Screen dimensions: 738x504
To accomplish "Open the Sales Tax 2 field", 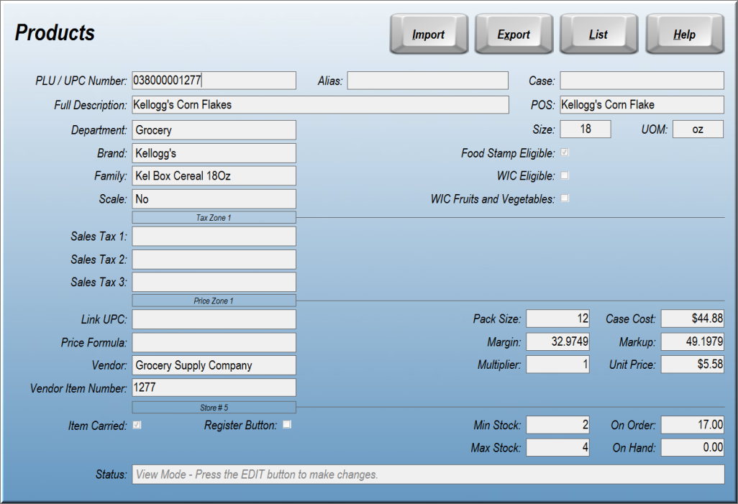I will point(214,260).
